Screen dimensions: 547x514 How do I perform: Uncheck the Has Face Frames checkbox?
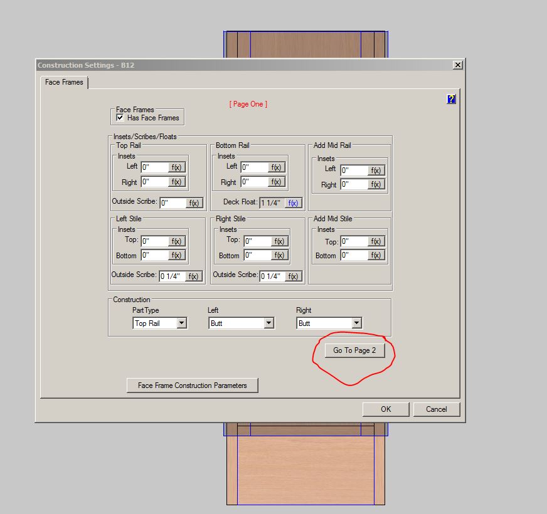[x=120, y=117]
